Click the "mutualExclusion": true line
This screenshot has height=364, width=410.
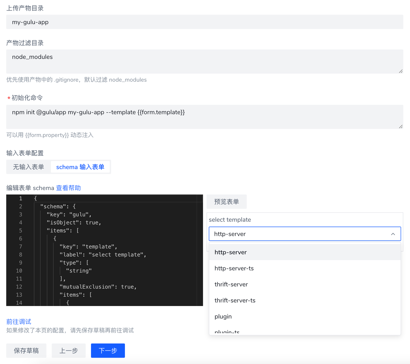click(98, 286)
